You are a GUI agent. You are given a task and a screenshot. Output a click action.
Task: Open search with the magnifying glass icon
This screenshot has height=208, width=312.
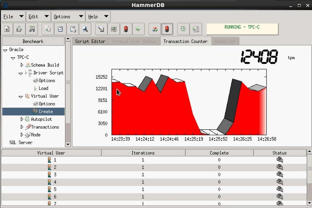click(x=85, y=29)
